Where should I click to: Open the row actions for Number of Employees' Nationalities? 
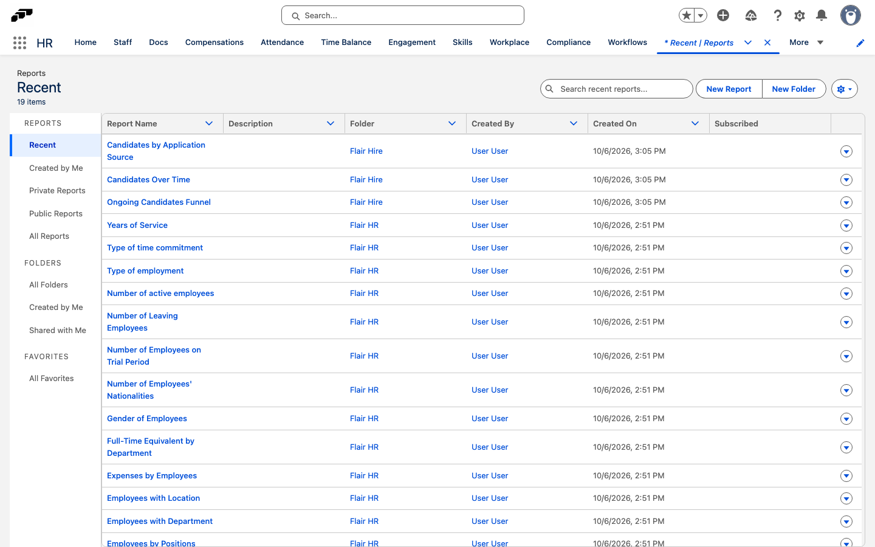coord(846,390)
